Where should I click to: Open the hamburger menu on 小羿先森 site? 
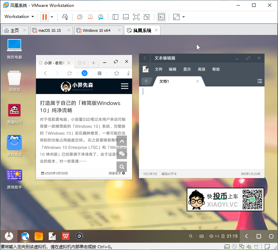tap(124, 86)
